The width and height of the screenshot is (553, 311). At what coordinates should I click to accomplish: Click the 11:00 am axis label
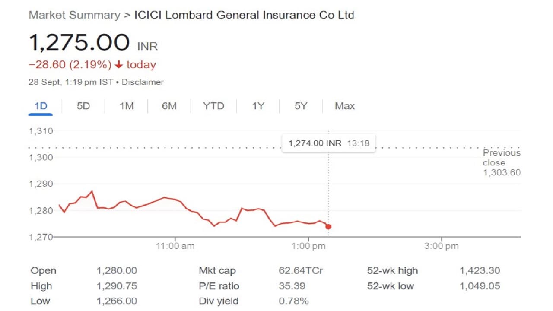coord(175,246)
